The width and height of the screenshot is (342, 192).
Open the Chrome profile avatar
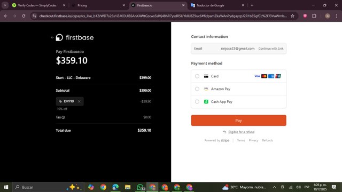coord(328,16)
